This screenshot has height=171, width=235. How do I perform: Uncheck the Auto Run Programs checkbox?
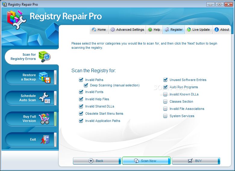coord(165,87)
